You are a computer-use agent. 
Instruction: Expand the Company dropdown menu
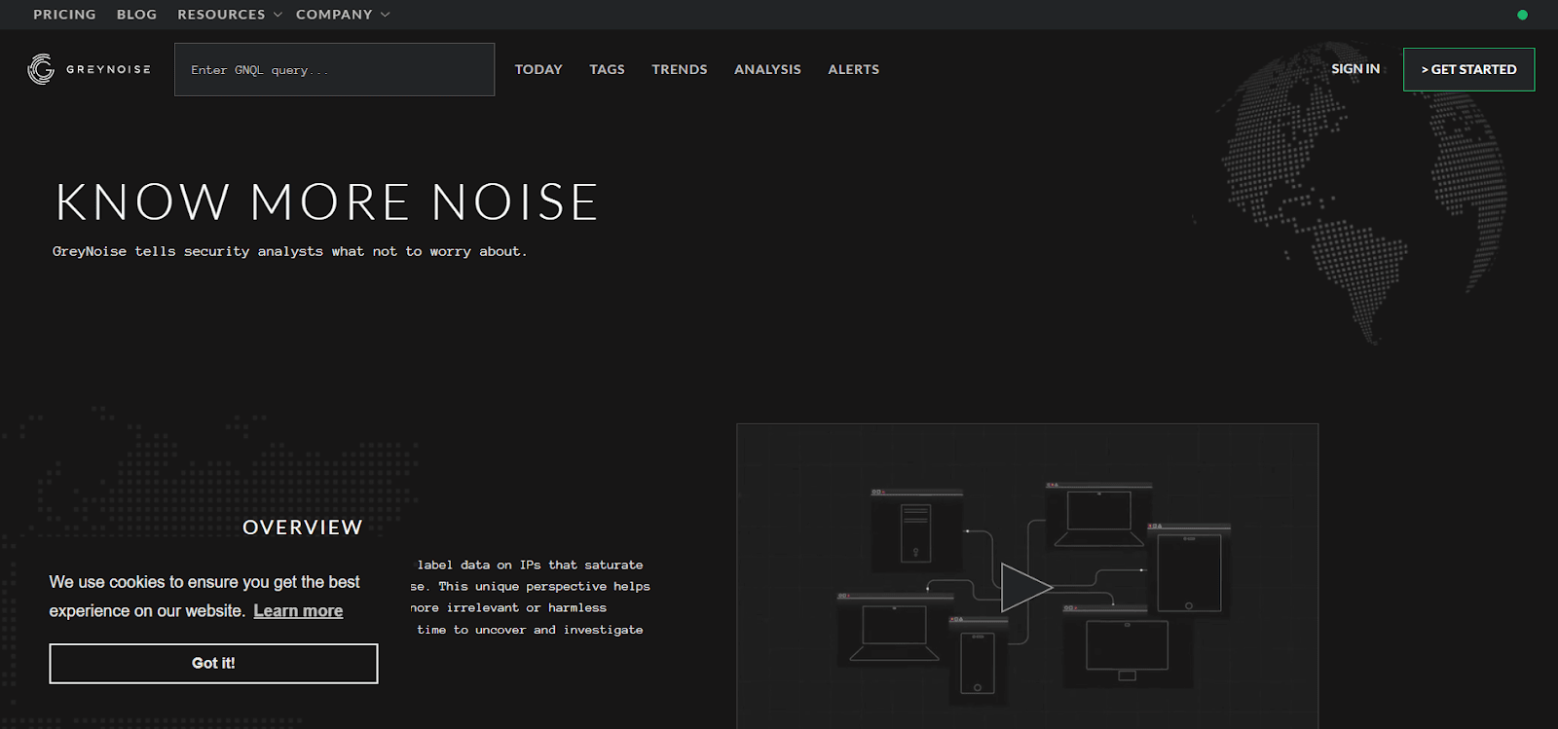(343, 15)
